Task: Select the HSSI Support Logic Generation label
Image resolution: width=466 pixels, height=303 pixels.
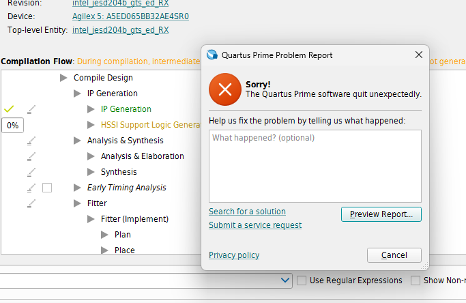Action: click(151, 125)
